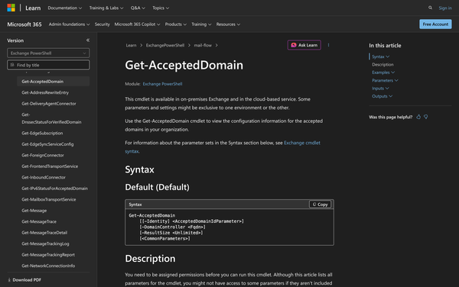The image size is (459, 287).
Task: Expand Syntax in article outline
Action: pyautogui.click(x=380, y=56)
